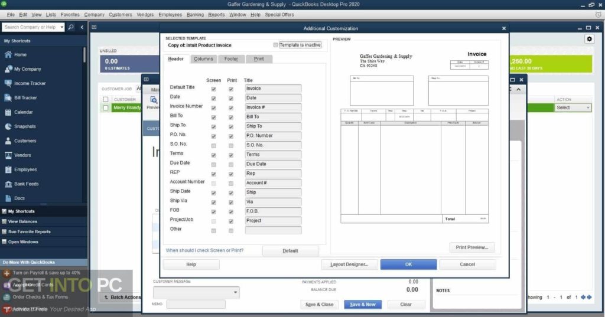Click Order Checks & Tax Forms
The height and width of the screenshot is (317, 605).
(40, 297)
